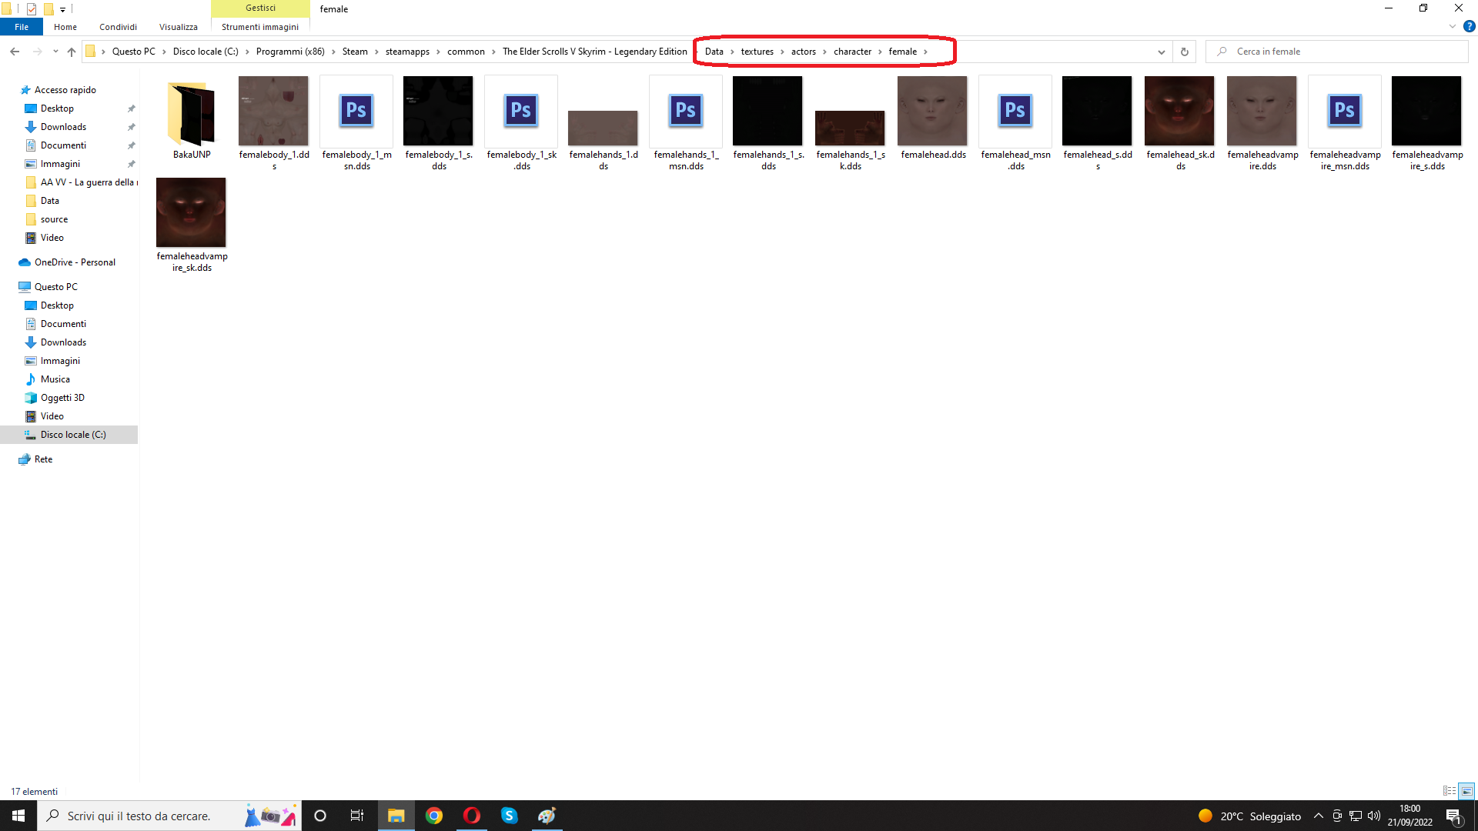The width and height of the screenshot is (1478, 831).
Task: Select femalehead_sk.dds file
Action: pyautogui.click(x=1180, y=123)
